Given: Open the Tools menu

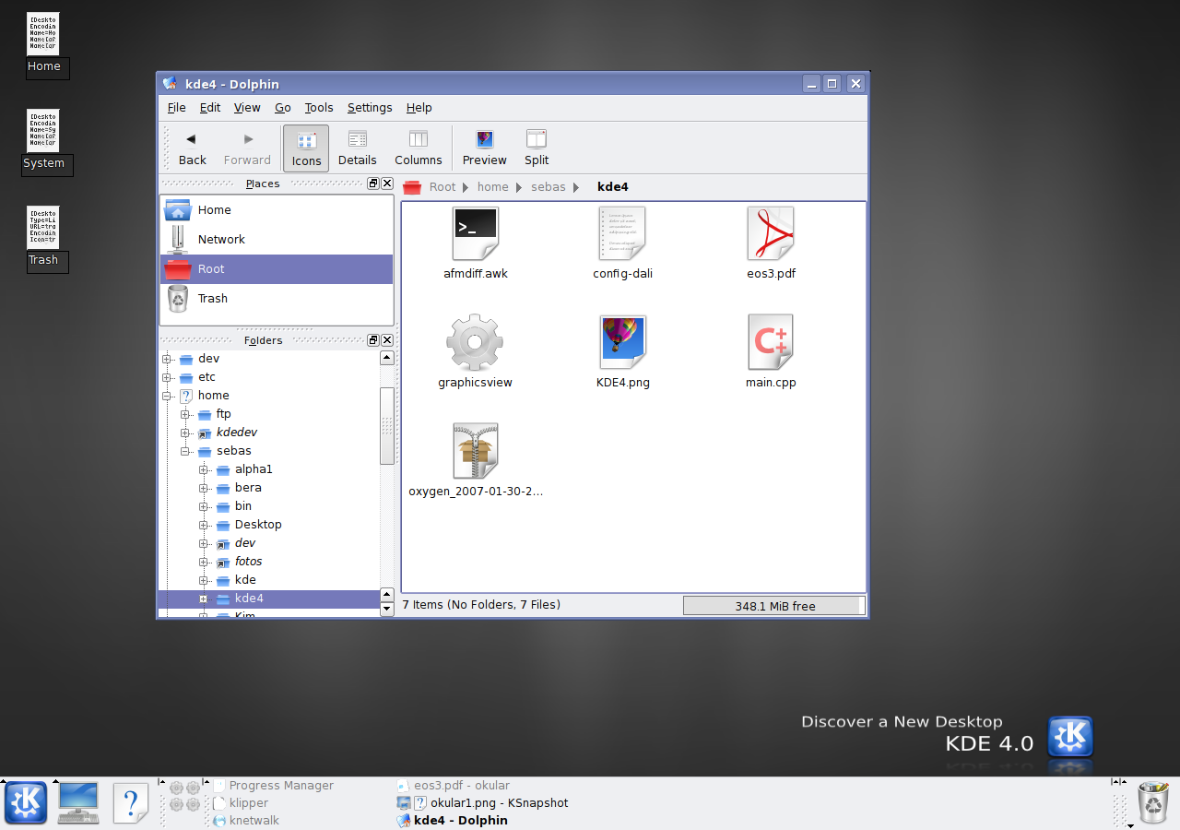Looking at the screenshot, I should [319, 108].
